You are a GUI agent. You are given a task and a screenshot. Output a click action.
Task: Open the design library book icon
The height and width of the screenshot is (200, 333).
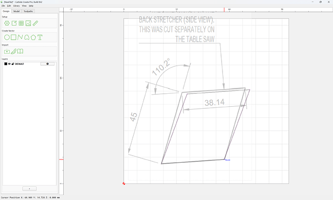click(20, 51)
